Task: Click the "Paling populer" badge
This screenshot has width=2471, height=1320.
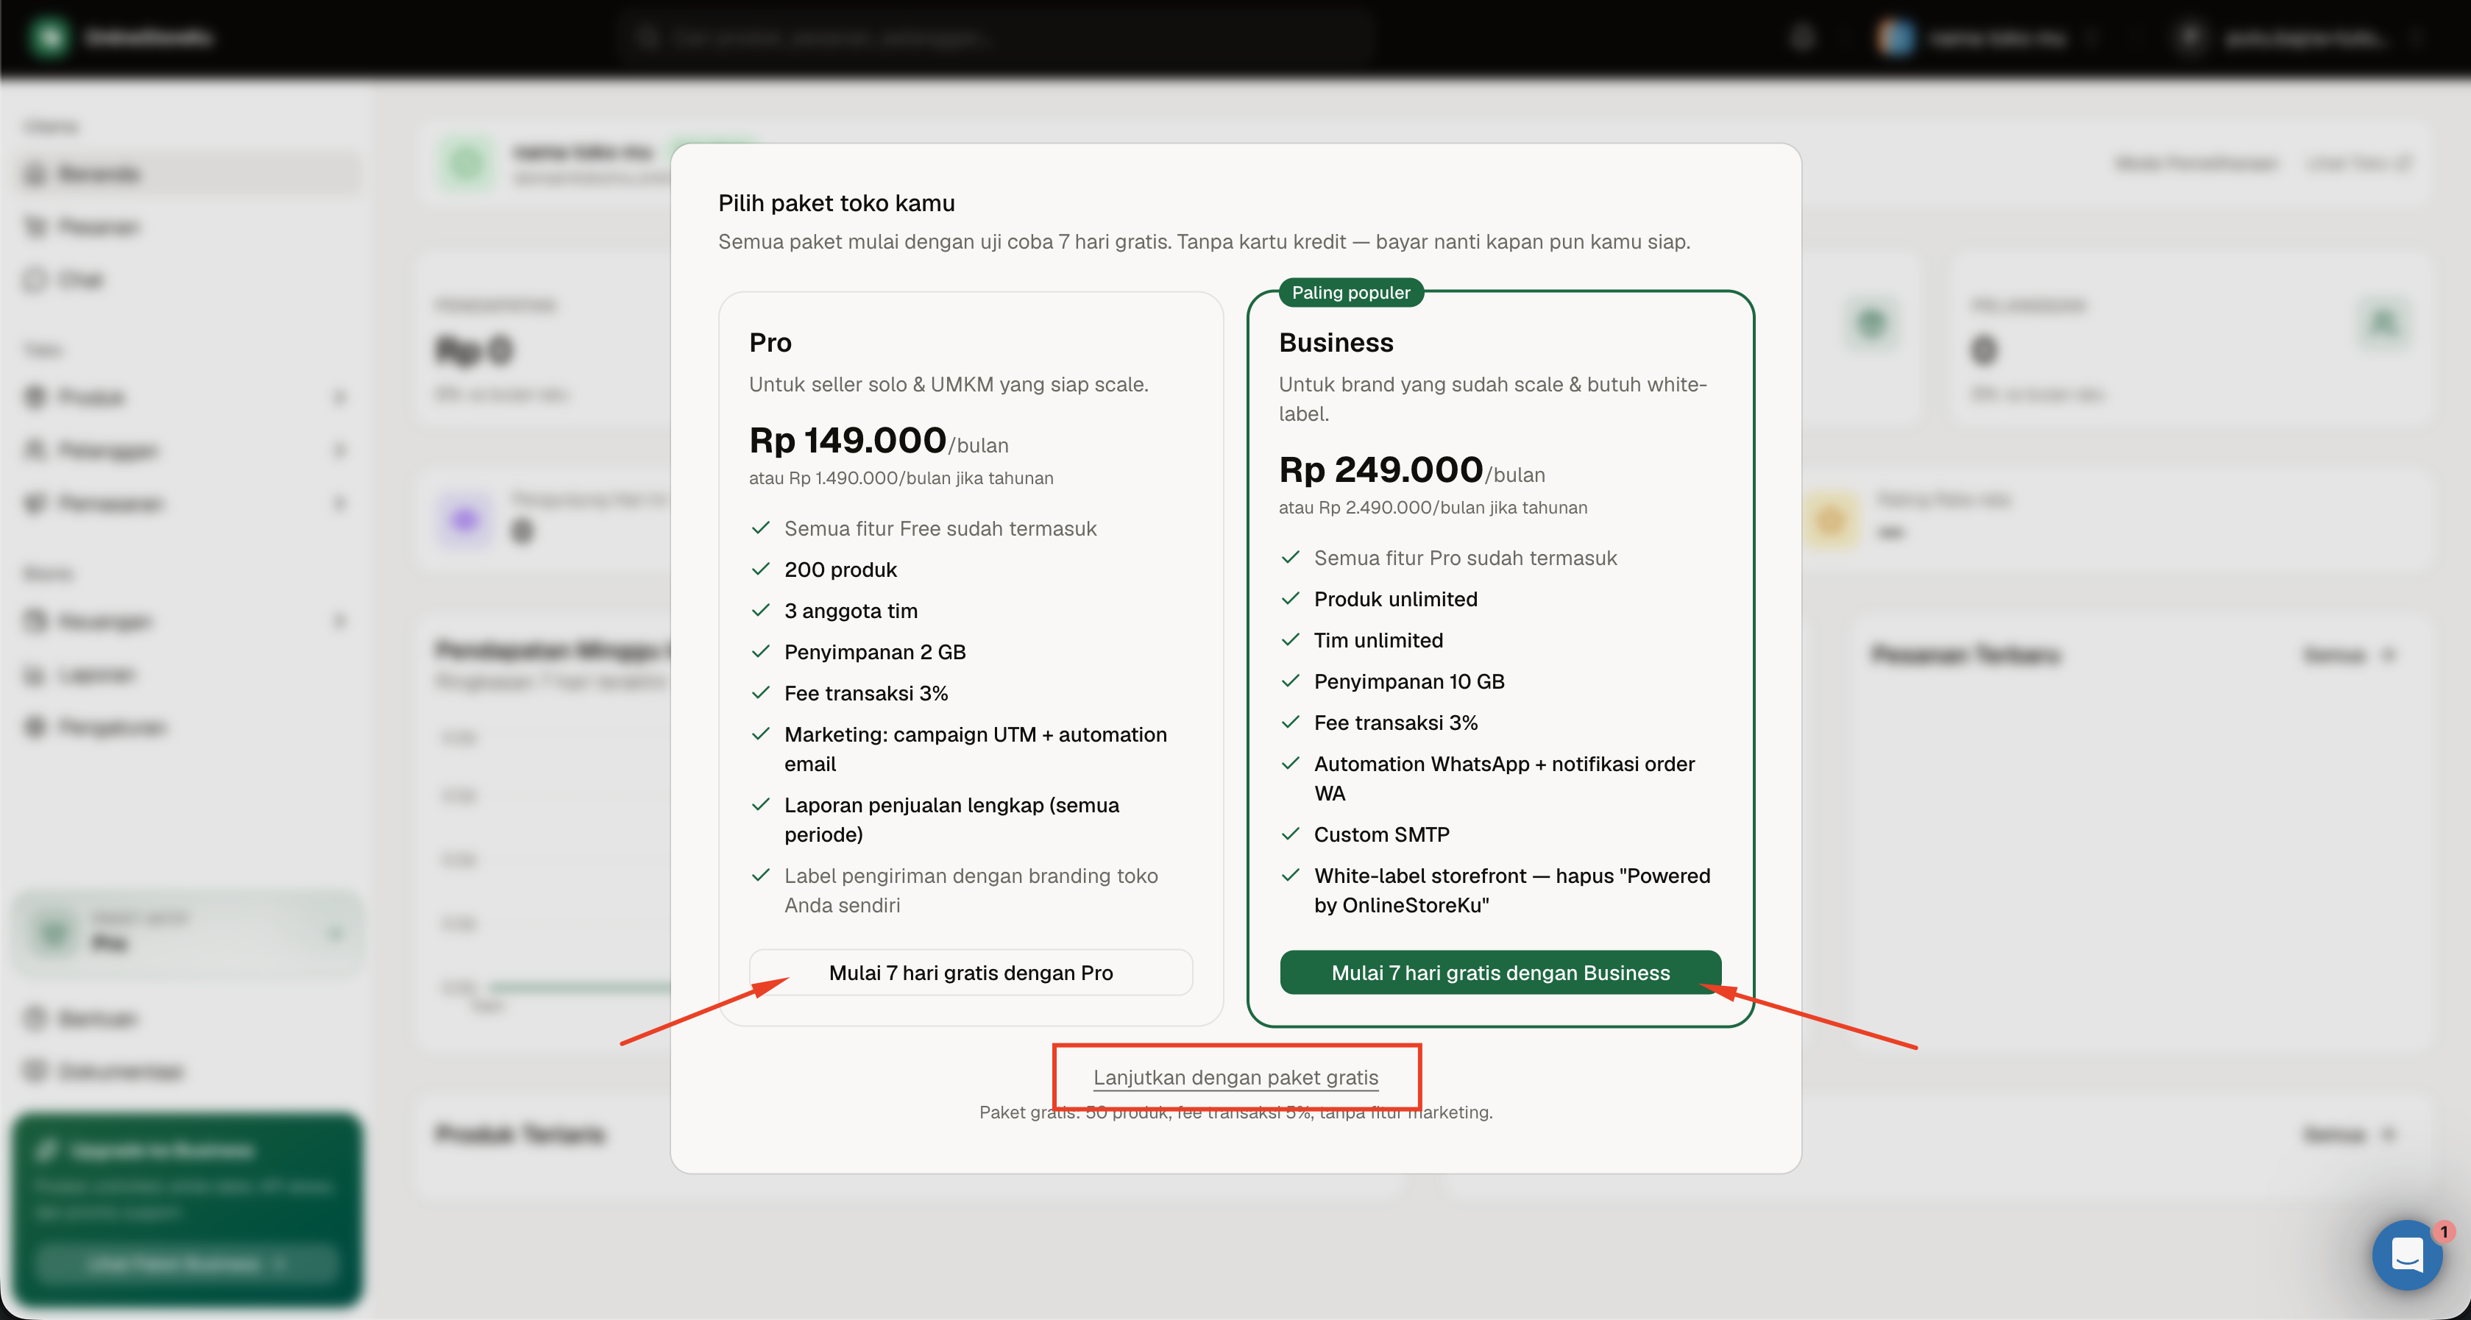Action: coord(1350,293)
